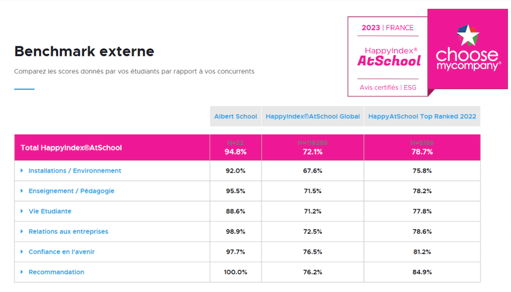Viewport: 511px width, 292px height.
Task: Open the Recommandation link
Action: point(56,272)
